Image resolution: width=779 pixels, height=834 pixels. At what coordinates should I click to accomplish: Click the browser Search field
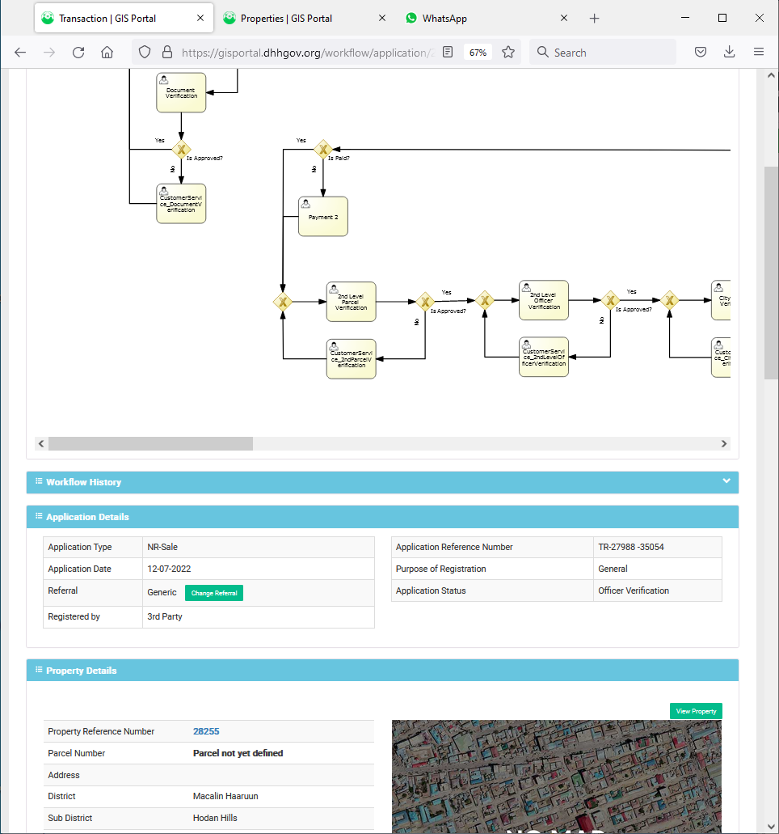[603, 52]
